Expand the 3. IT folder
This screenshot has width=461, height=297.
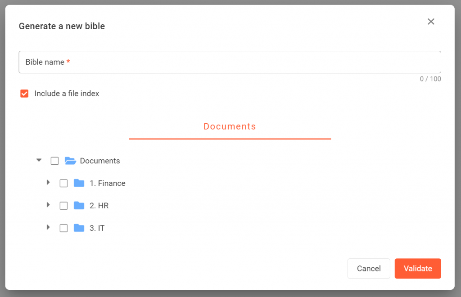tap(48, 228)
